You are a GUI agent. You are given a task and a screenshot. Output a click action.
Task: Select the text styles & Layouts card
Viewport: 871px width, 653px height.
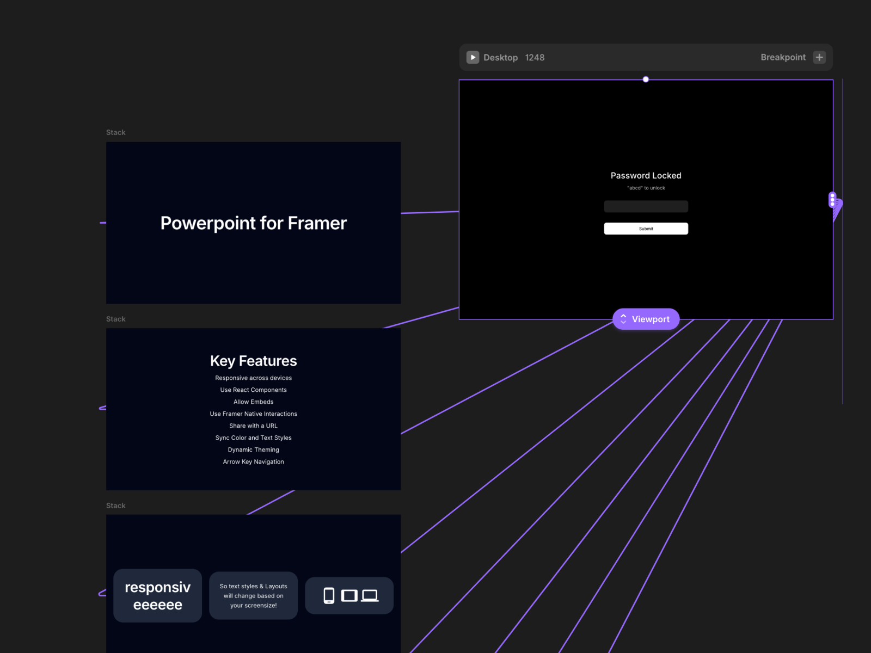(253, 595)
